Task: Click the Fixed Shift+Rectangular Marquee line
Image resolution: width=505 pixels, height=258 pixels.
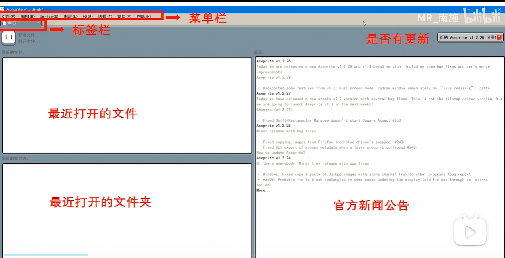Action: click(329, 120)
